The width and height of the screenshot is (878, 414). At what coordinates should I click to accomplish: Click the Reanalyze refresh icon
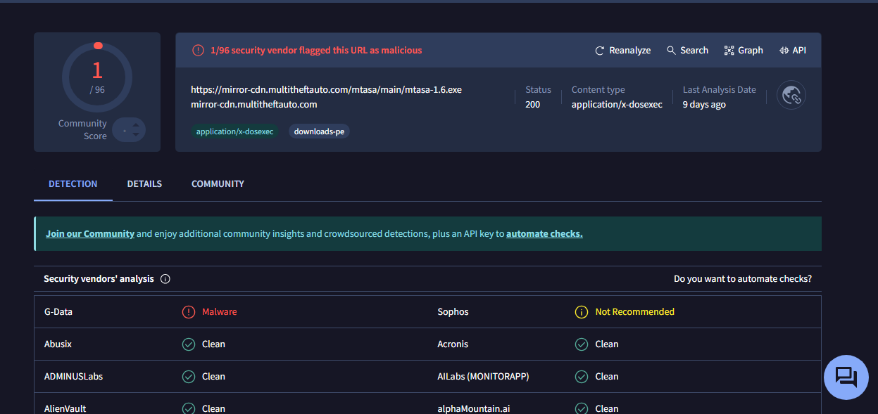600,51
